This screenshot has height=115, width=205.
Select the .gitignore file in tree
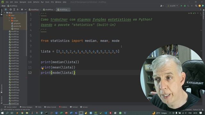coord(16,23)
